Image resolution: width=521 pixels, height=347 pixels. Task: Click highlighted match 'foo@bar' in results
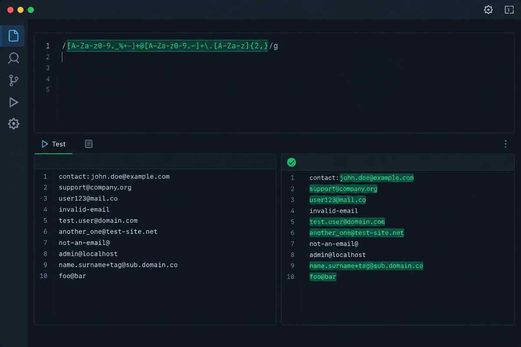tap(323, 277)
